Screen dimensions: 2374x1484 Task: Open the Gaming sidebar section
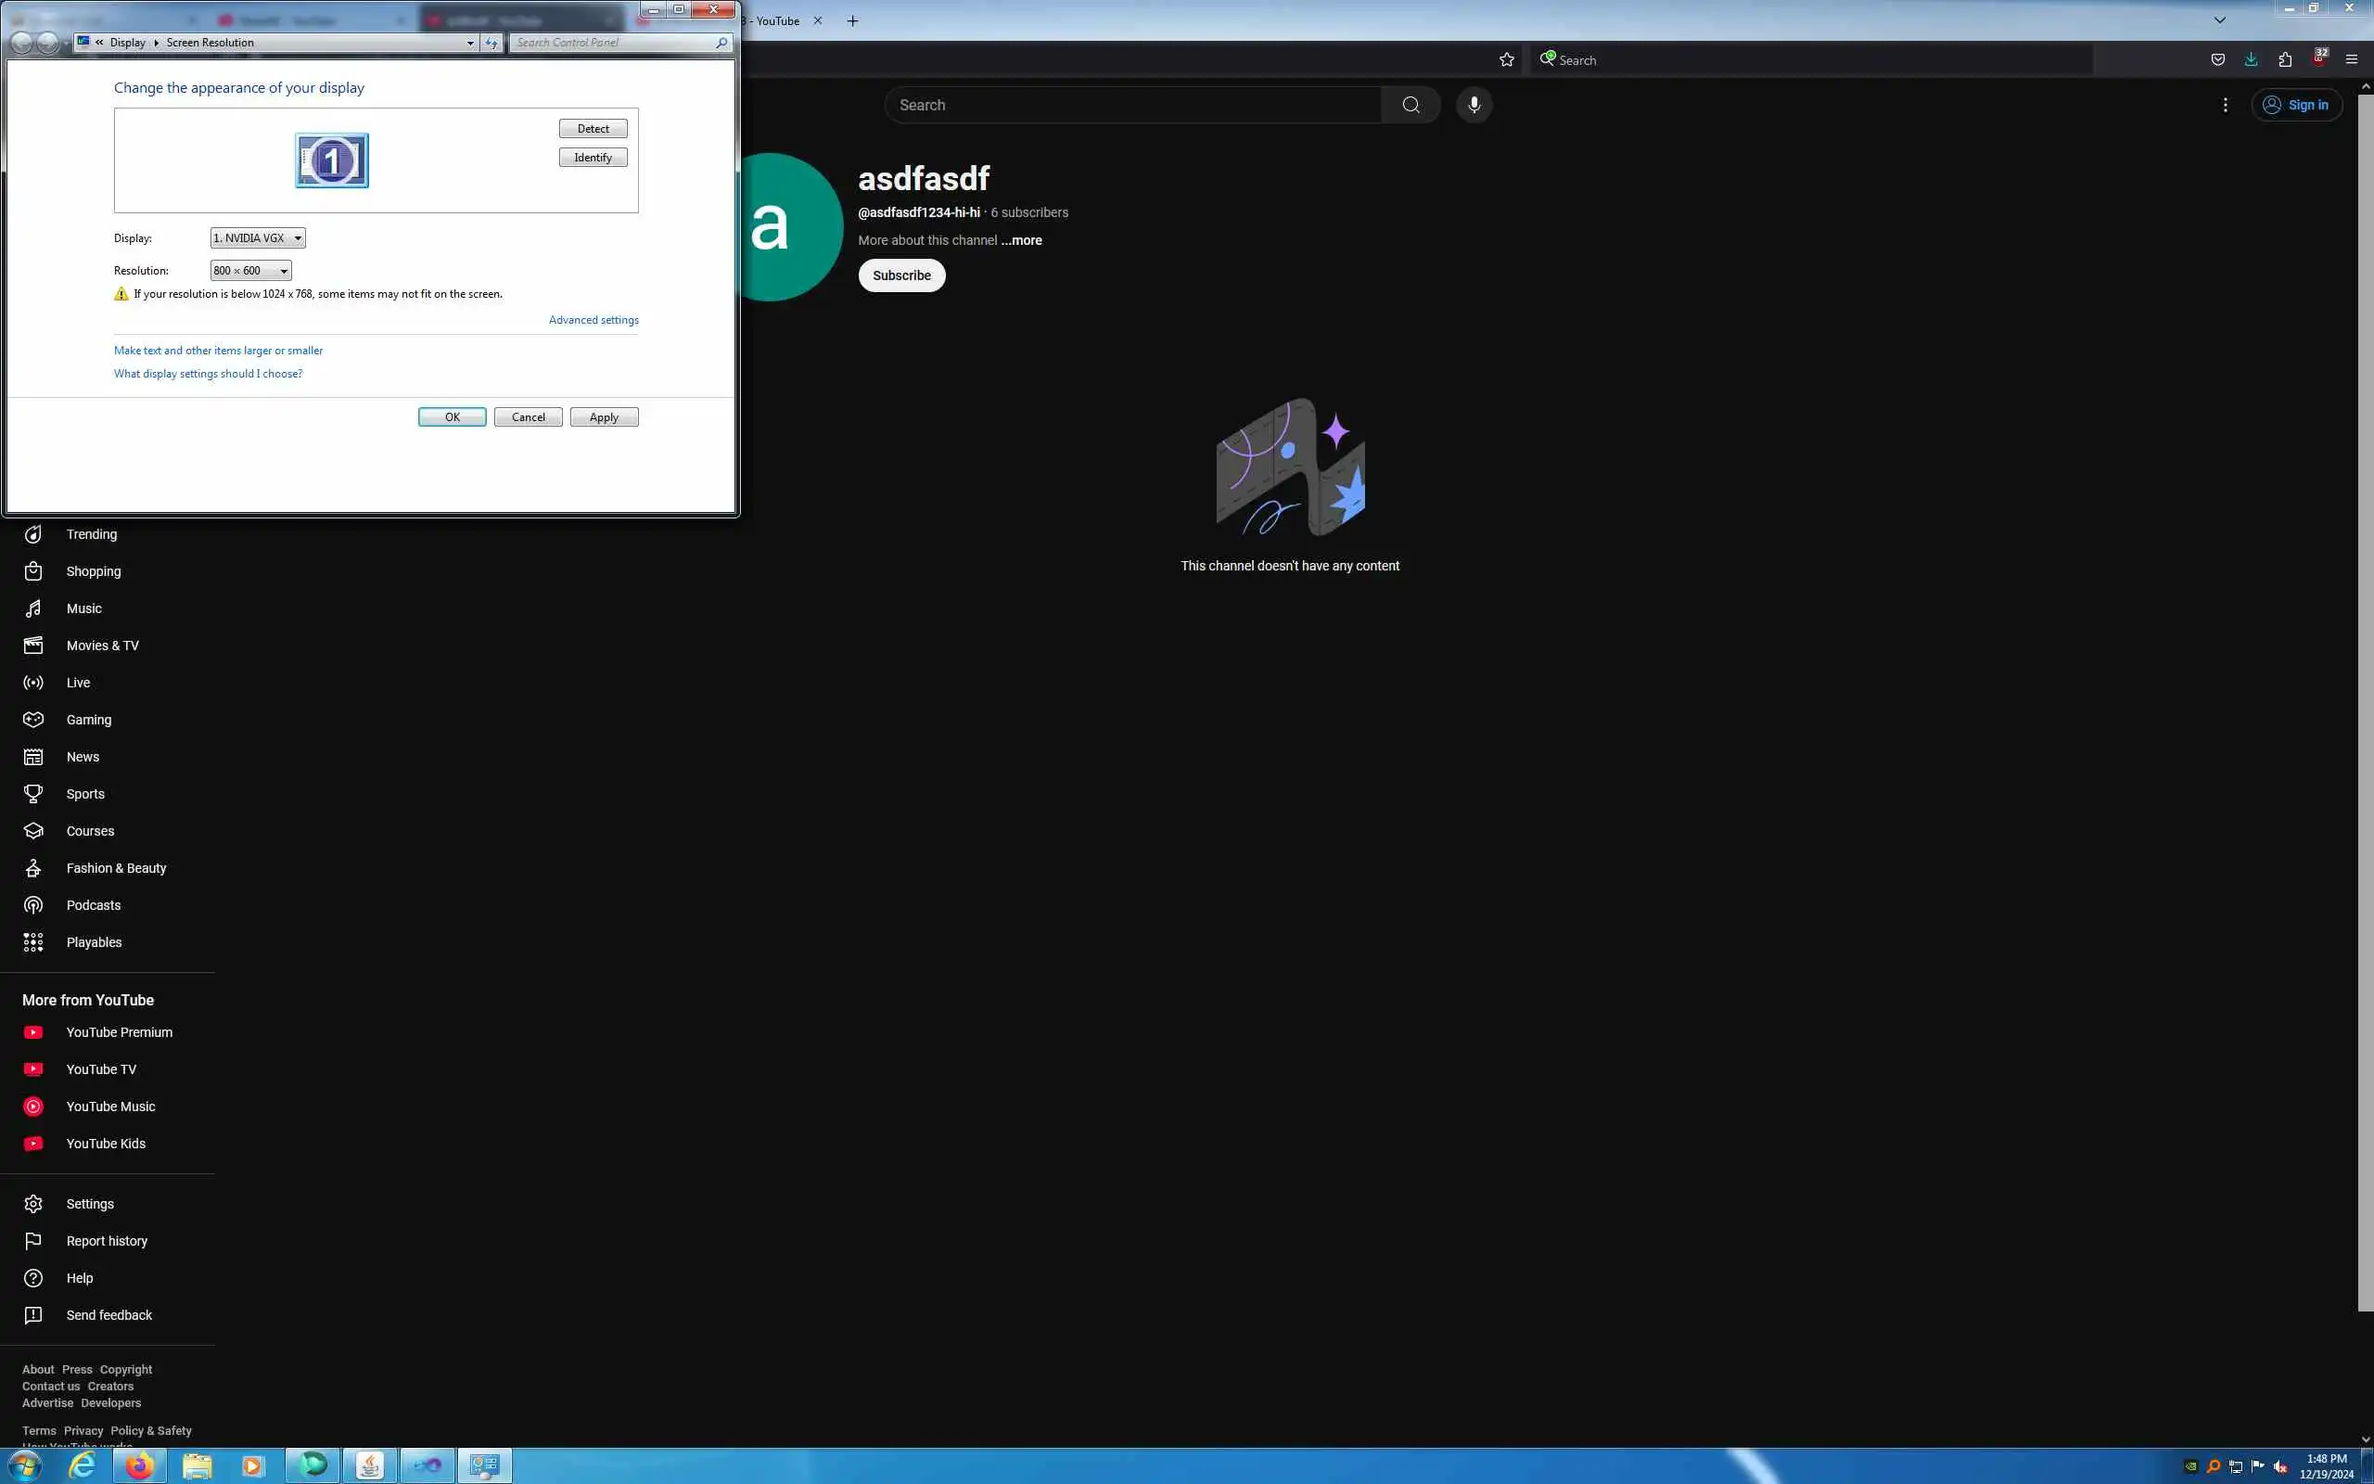pos(88,720)
